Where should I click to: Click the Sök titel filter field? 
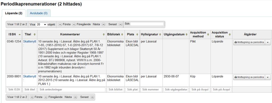pyautogui.click(x=30, y=90)
